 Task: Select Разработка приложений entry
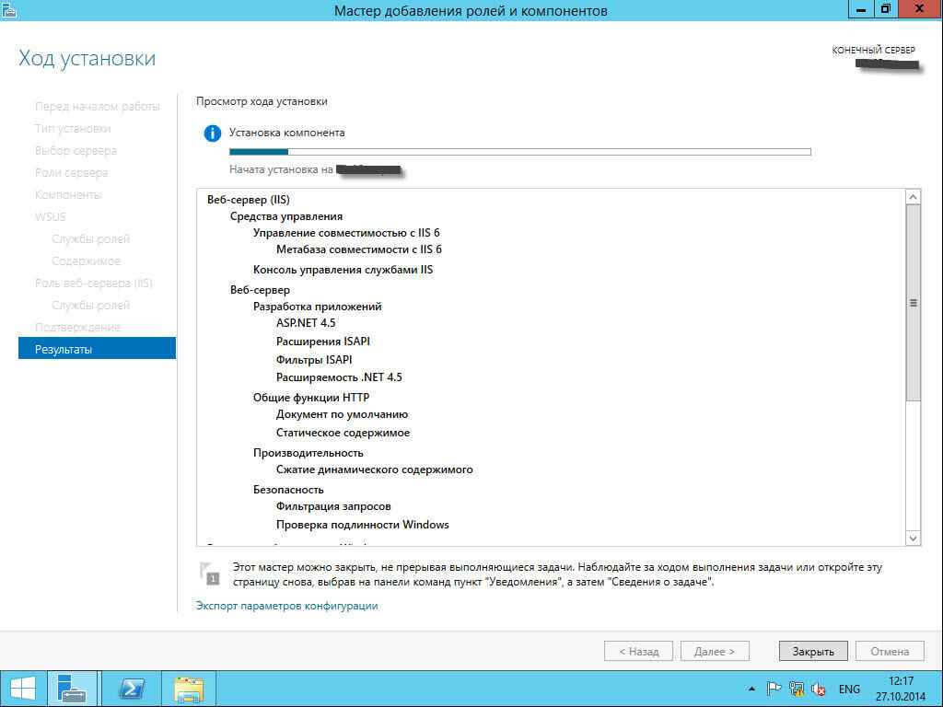317,307
